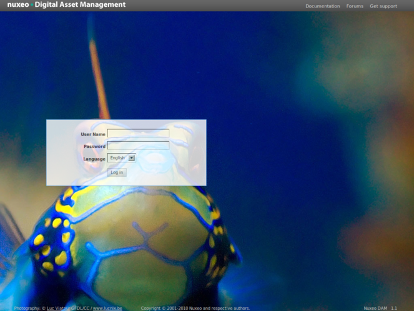Open the Language dropdown showing English
The width and height of the screenshot is (414, 311).
(119, 159)
